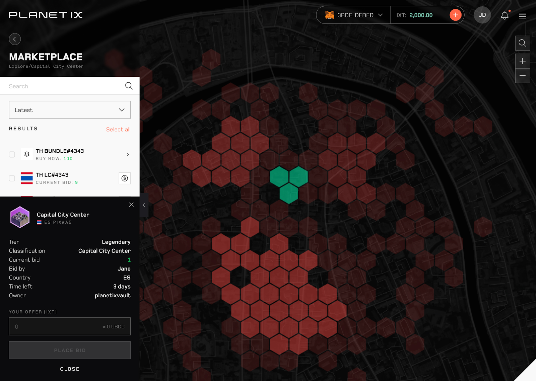The height and width of the screenshot is (381, 536).
Task: Click the PLACE BID button
Action: (x=70, y=350)
